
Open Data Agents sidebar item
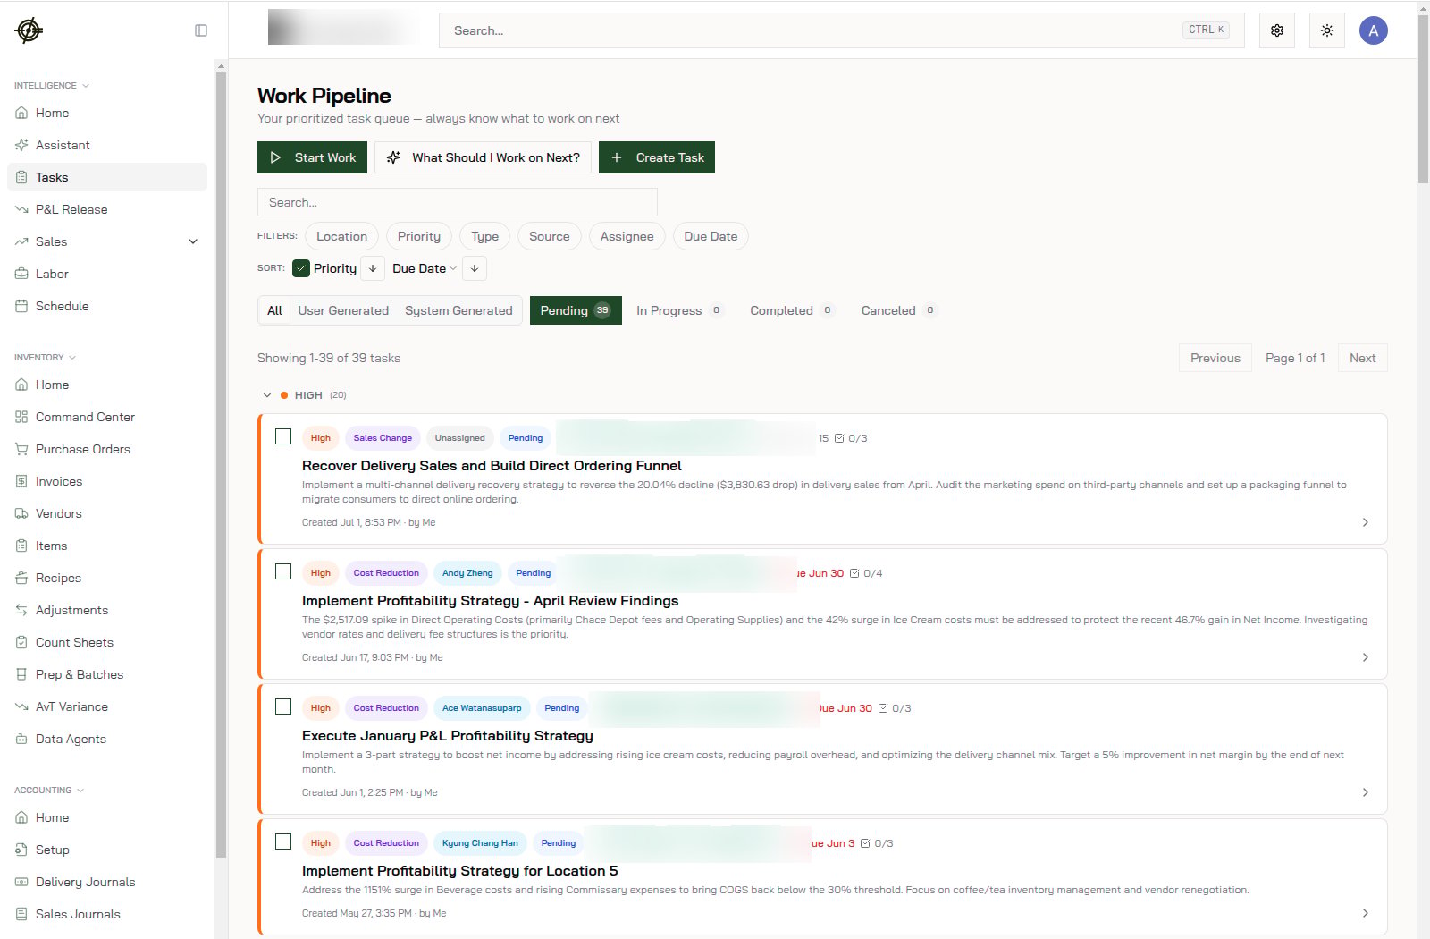(107, 739)
